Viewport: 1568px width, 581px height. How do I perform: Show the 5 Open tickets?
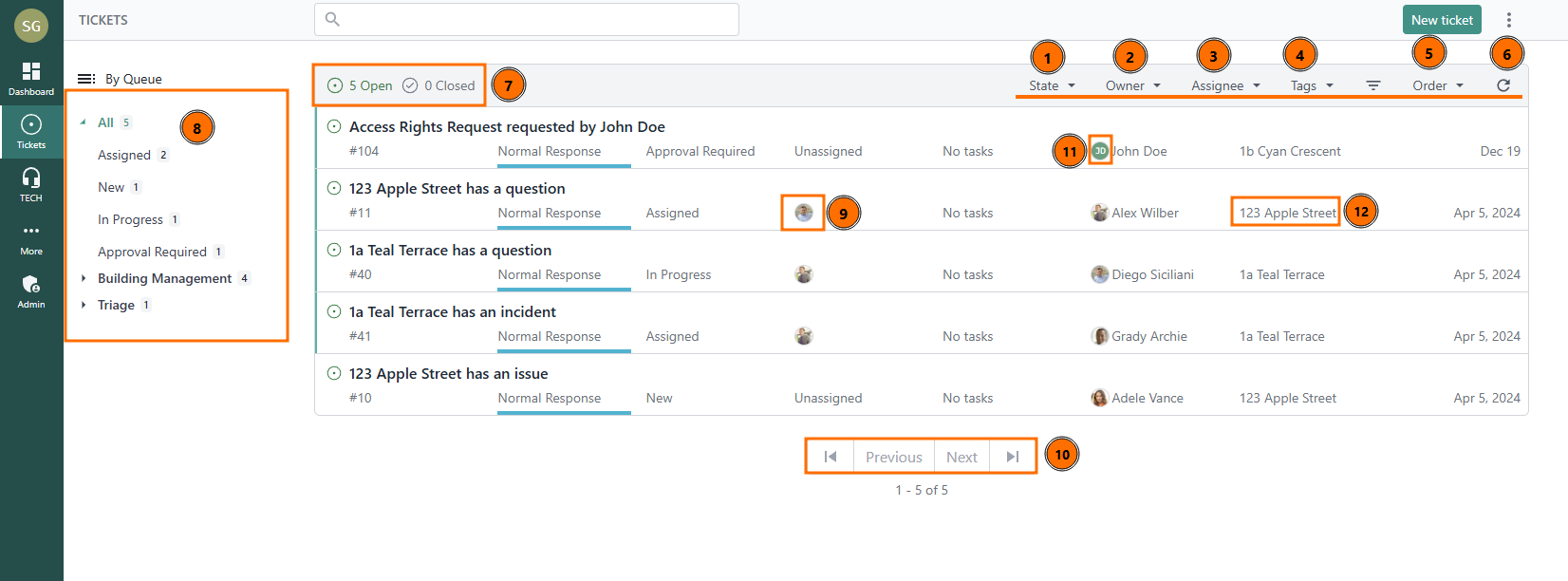point(361,85)
